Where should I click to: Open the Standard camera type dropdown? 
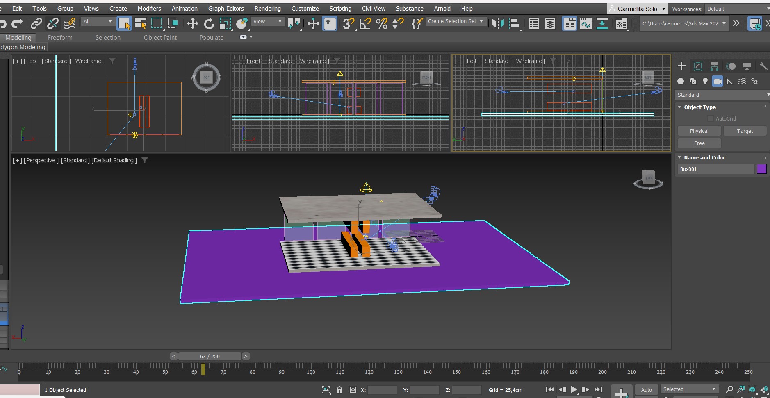tap(722, 95)
